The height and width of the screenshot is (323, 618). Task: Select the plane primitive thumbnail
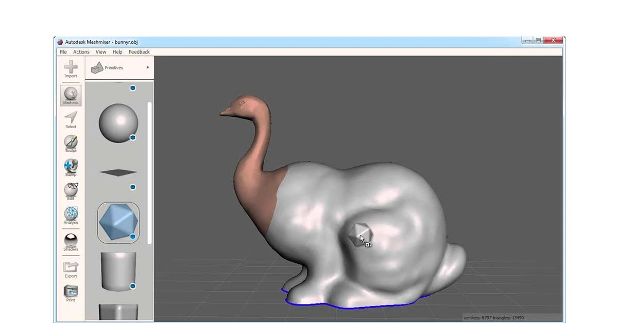(118, 173)
